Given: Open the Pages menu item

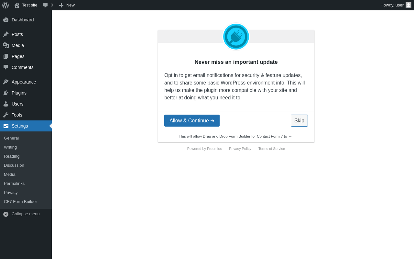Looking at the screenshot, I should click(26, 56).
